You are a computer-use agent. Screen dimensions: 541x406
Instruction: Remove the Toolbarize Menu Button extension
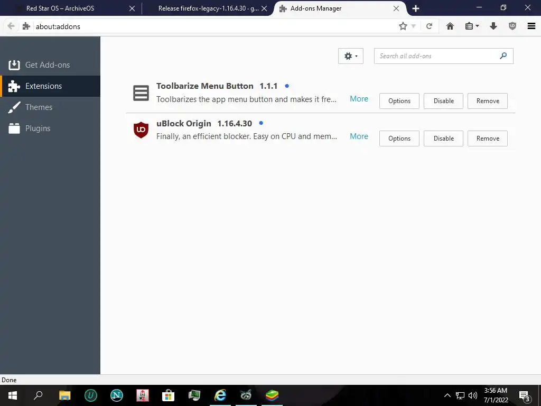(488, 101)
